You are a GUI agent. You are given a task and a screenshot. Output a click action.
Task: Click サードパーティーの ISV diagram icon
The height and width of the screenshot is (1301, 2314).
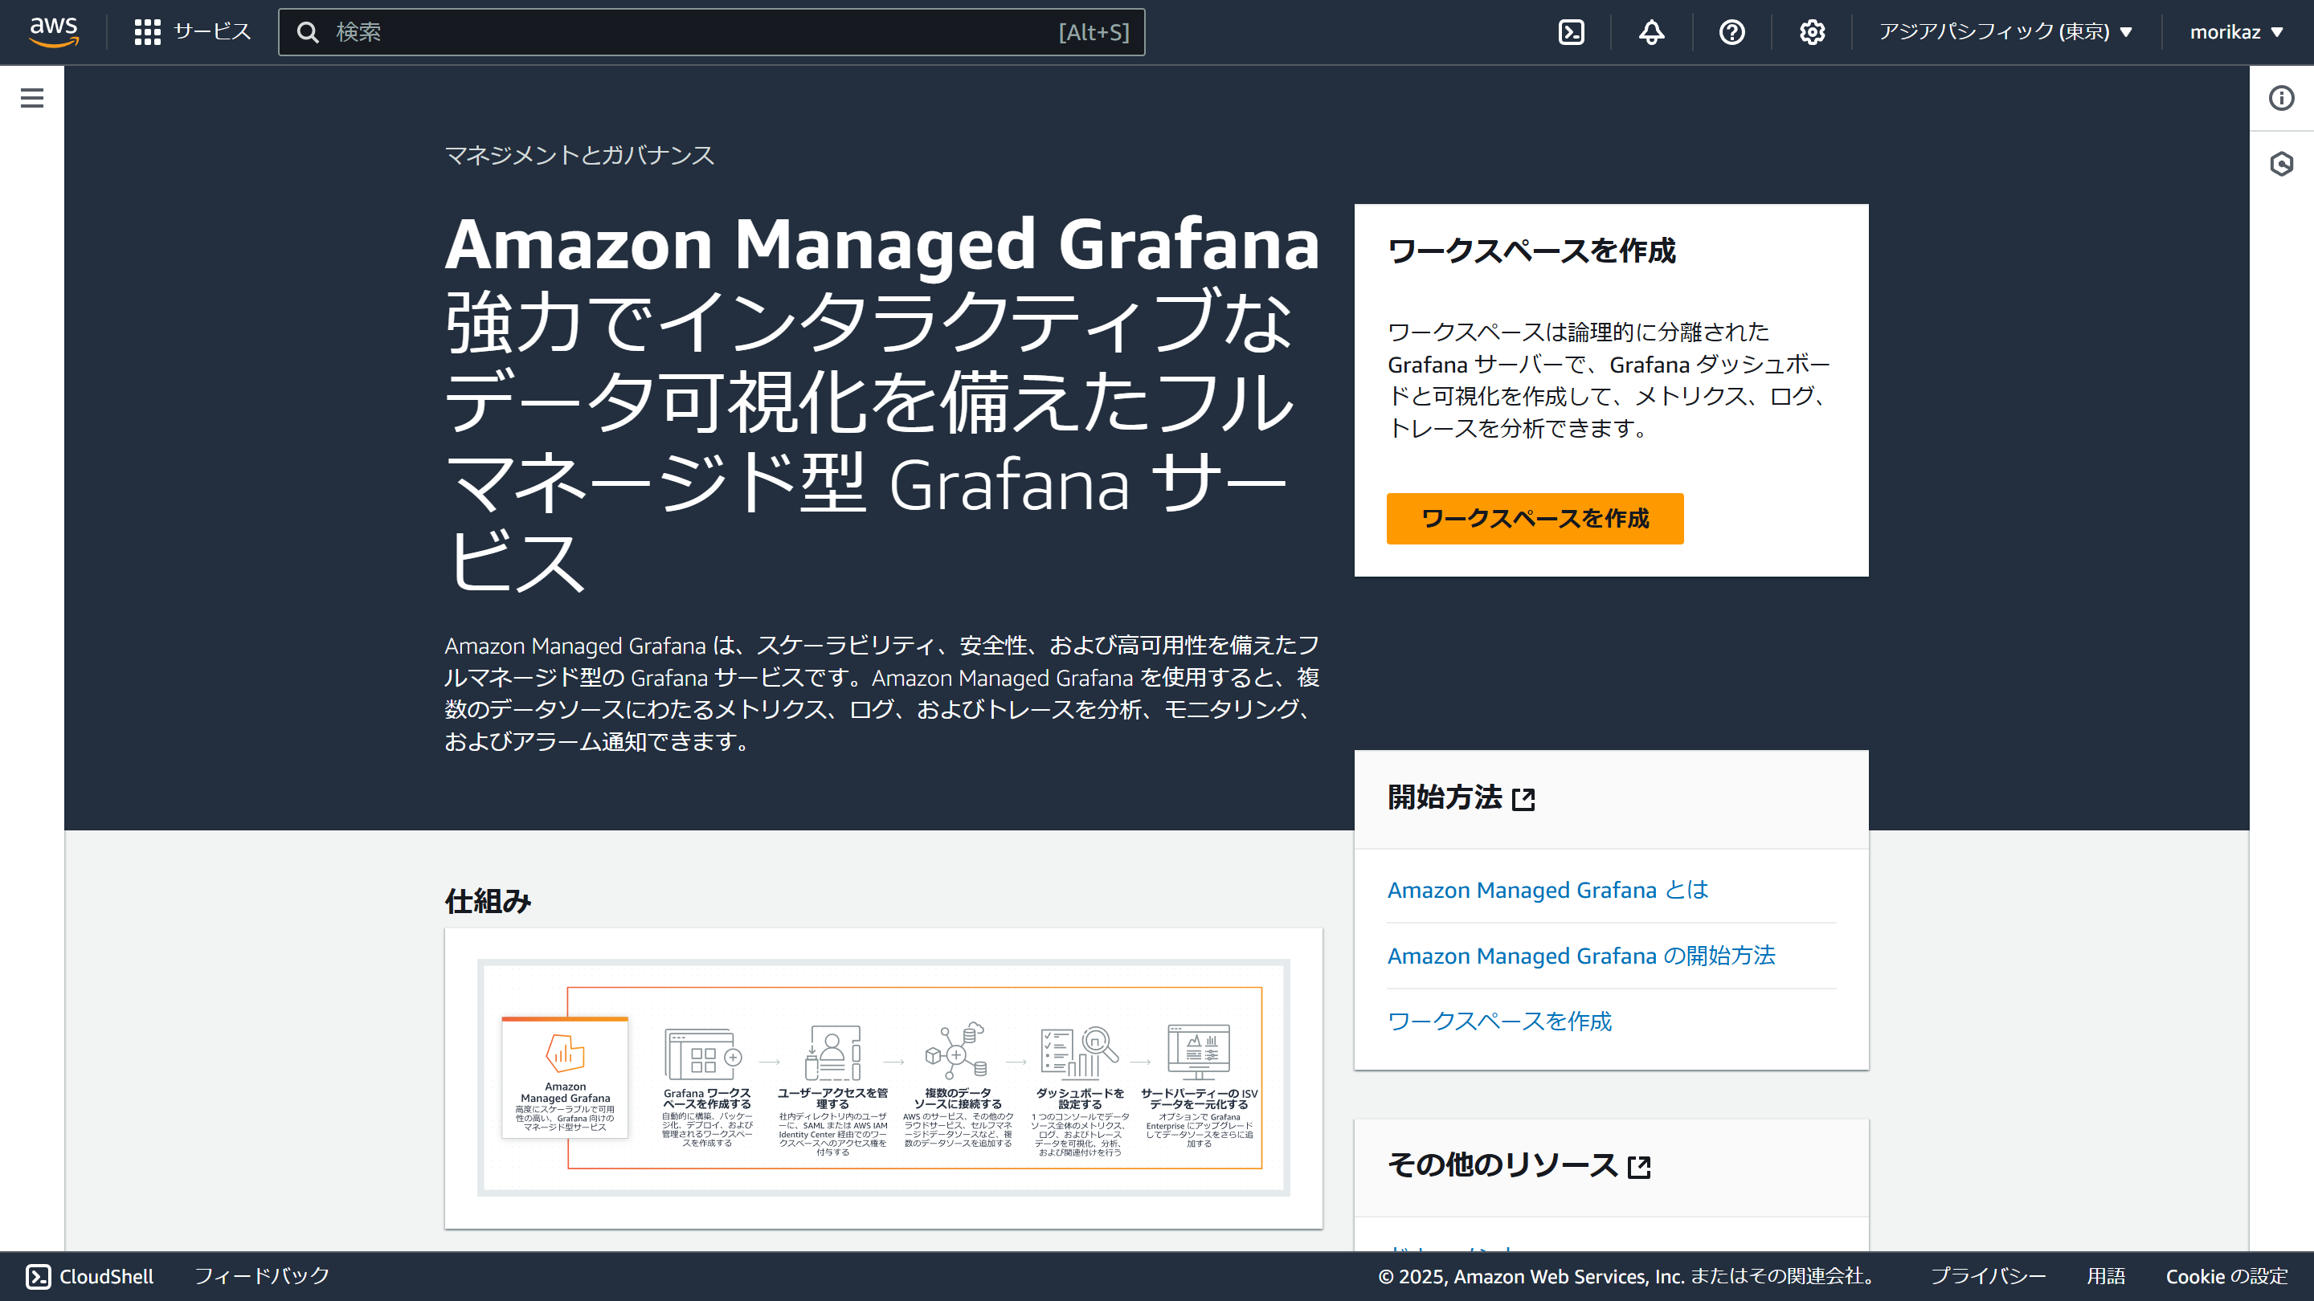point(1198,1051)
